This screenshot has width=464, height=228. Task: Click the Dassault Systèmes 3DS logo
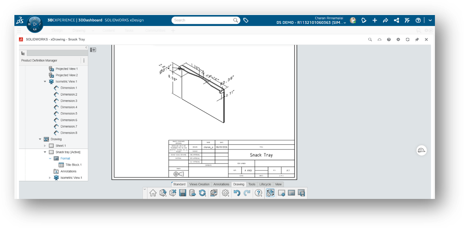coord(20,21)
